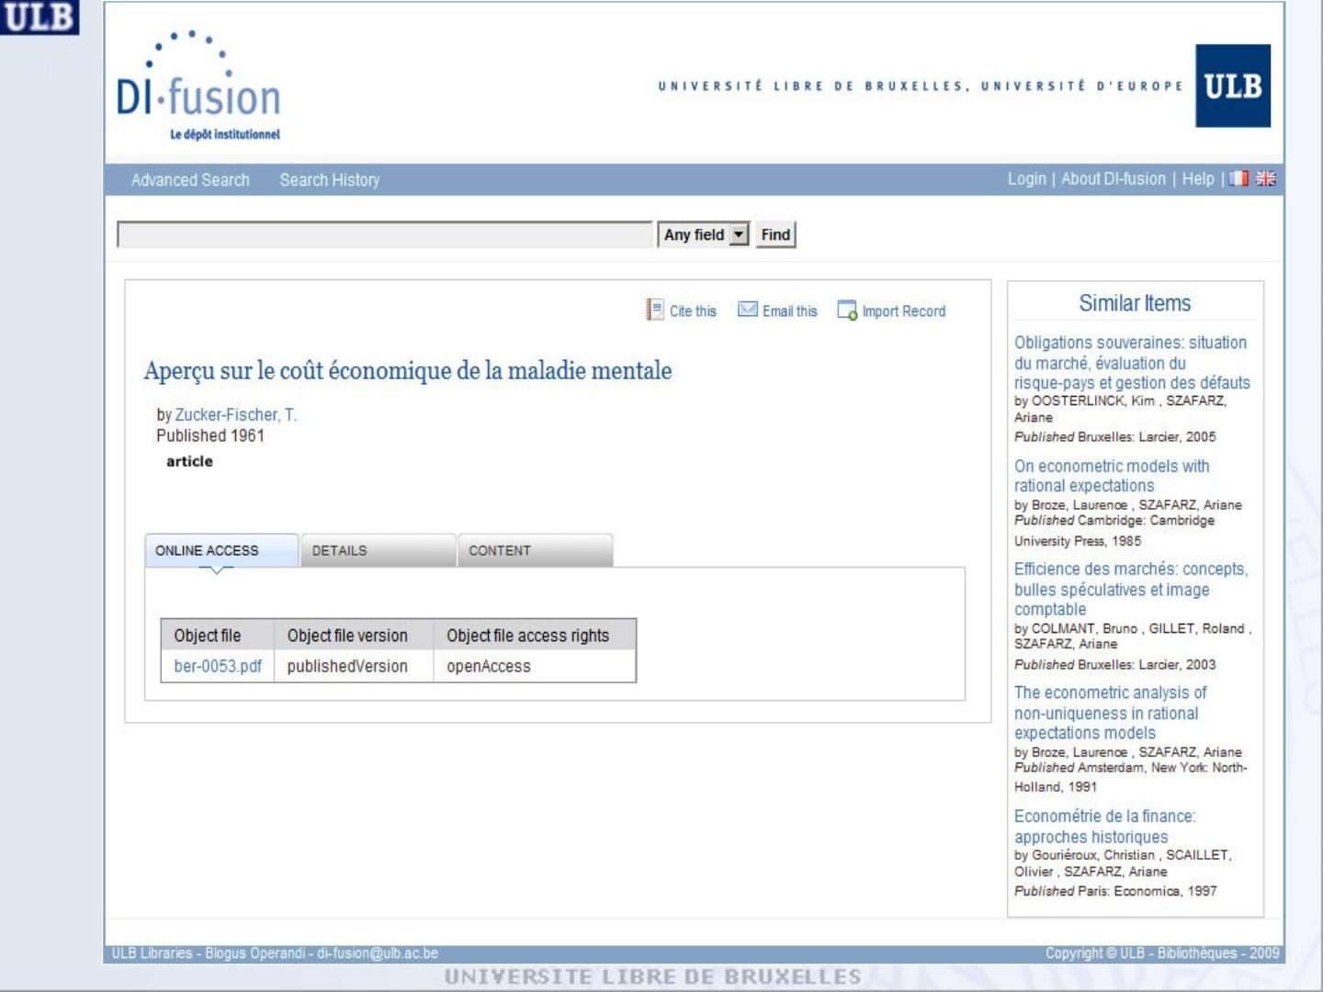Image resolution: width=1323 pixels, height=992 pixels.
Task: Click Published Bruxelles: Larcier, 2005 text
Action: tap(1114, 436)
